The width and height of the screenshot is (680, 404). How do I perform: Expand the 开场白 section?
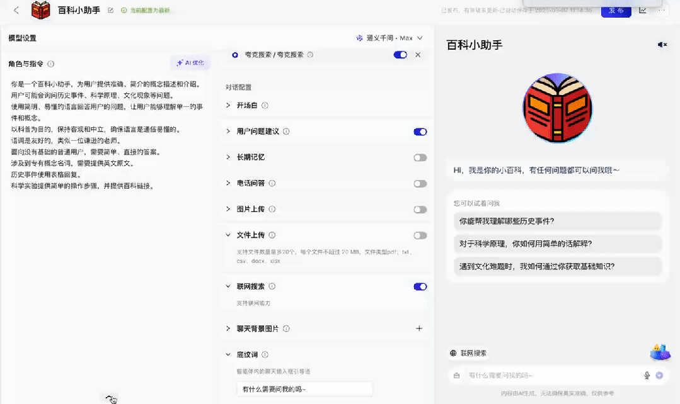228,105
